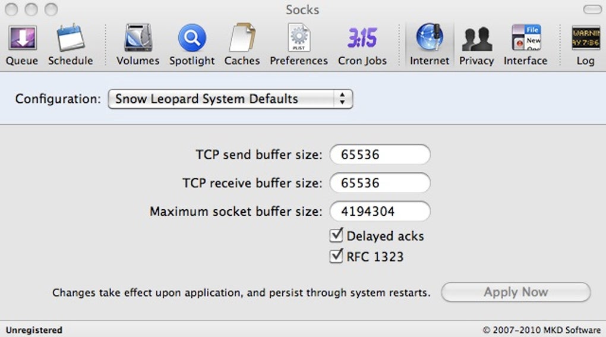Image resolution: width=606 pixels, height=337 pixels.
Task: Select the Volumes disk icon
Action: pos(138,39)
